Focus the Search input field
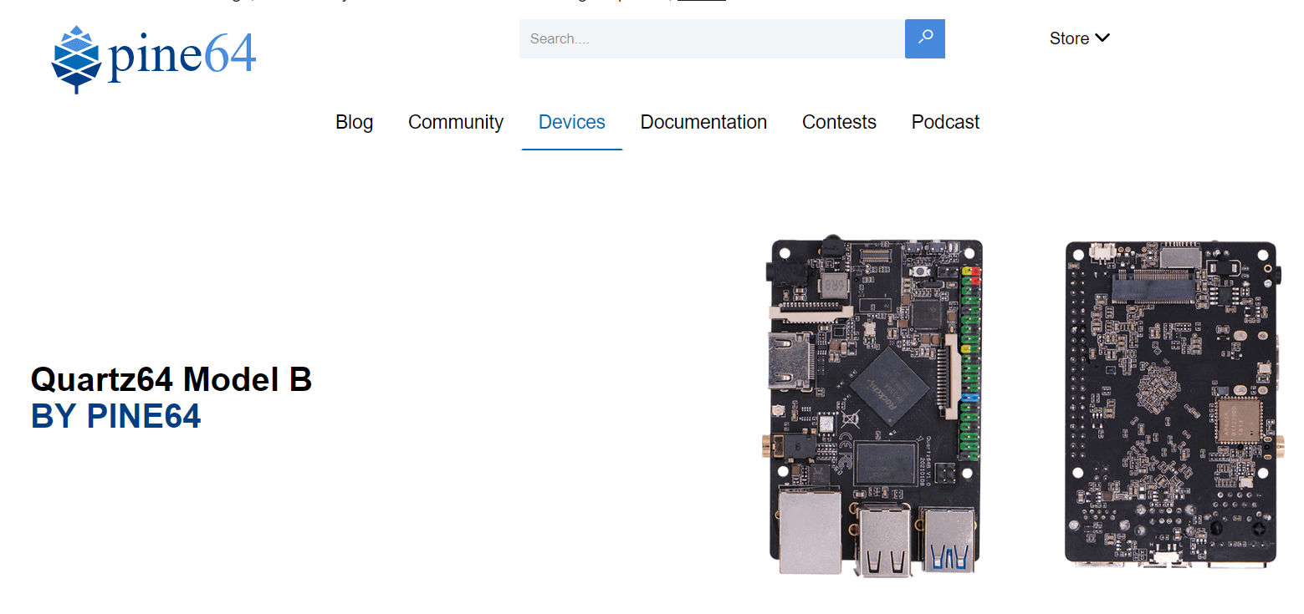 click(712, 38)
